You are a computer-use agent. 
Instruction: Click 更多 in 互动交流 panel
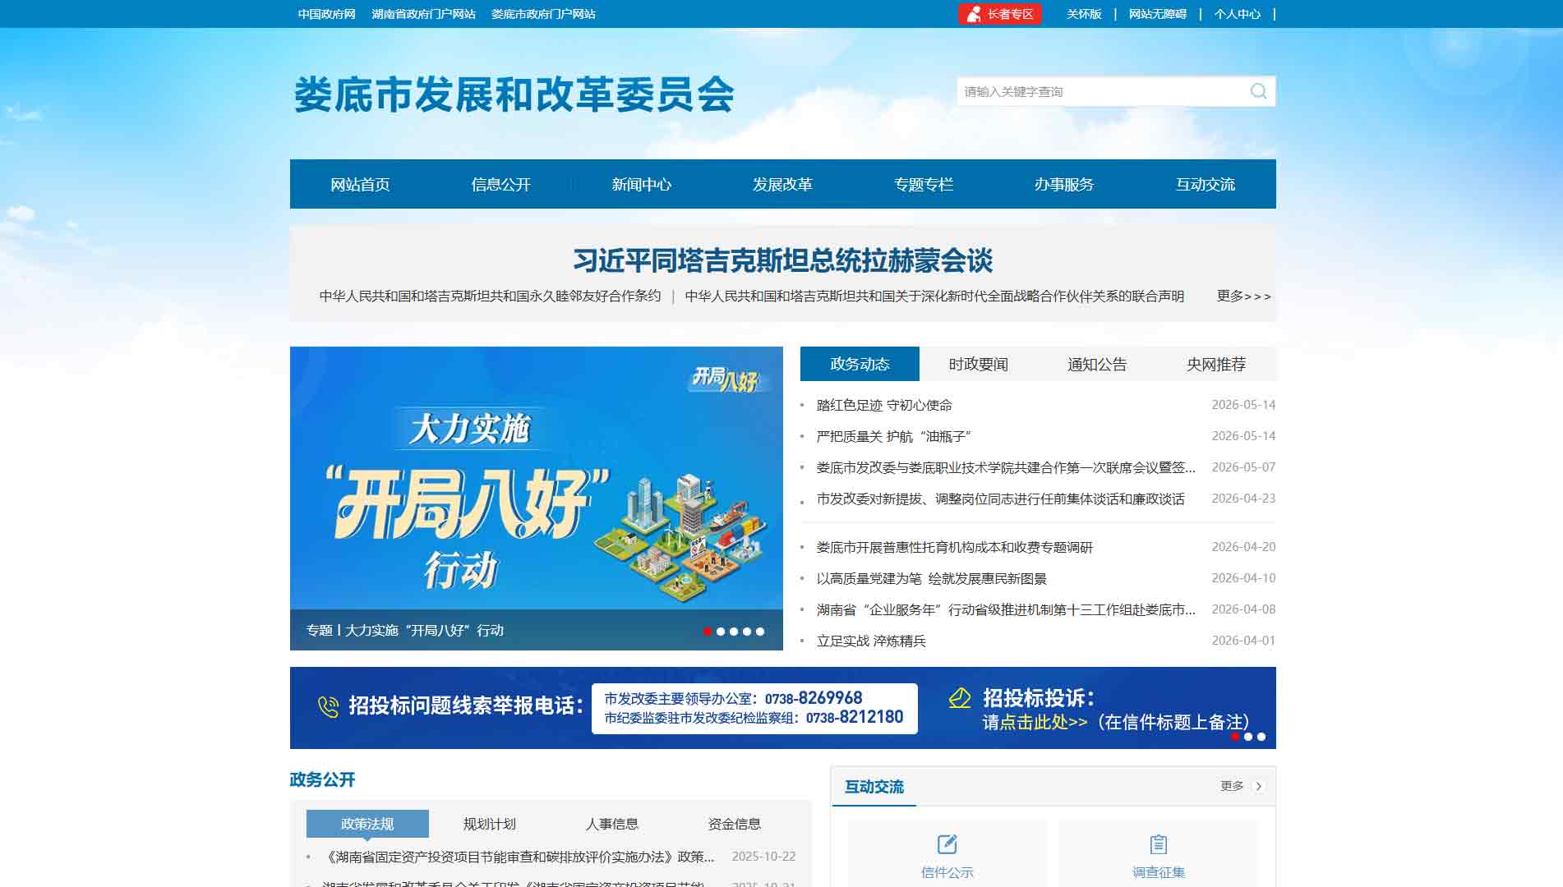pyautogui.click(x=1232, y=786)
